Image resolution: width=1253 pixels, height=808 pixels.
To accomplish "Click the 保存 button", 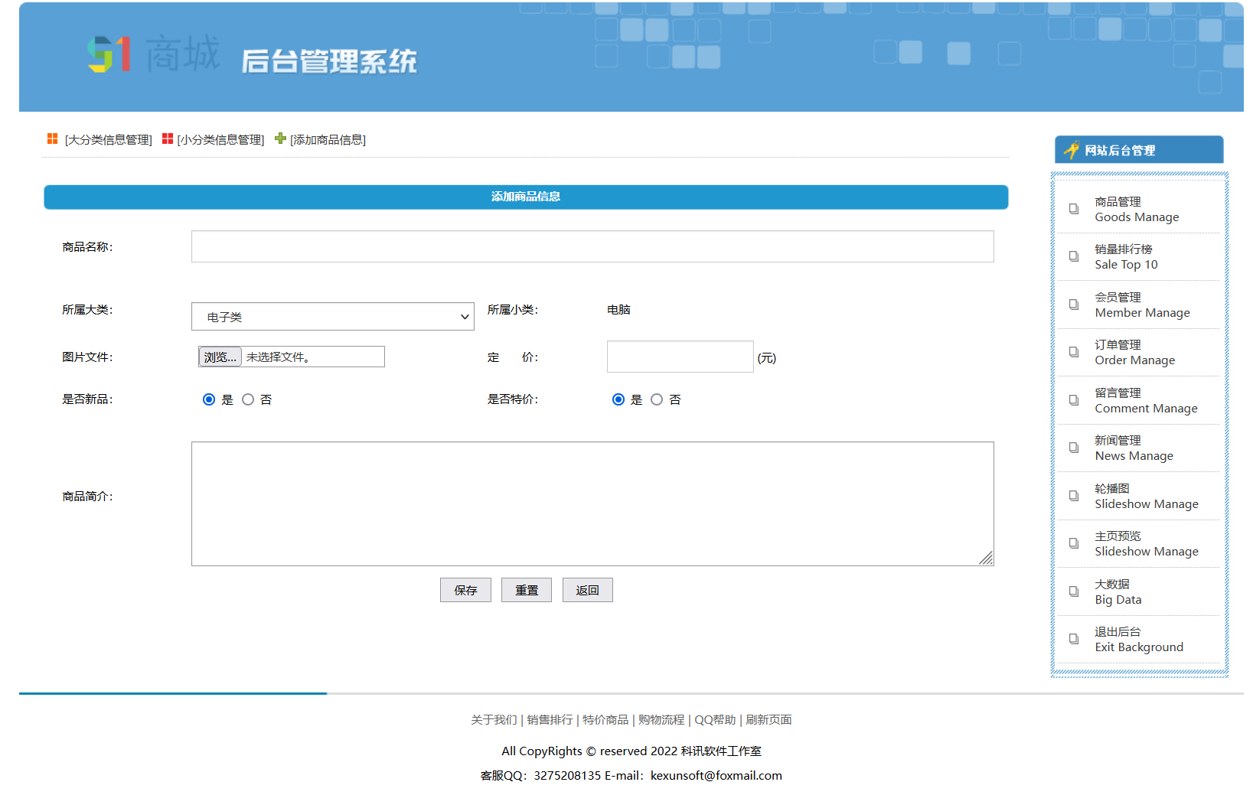I will point(465,590).
